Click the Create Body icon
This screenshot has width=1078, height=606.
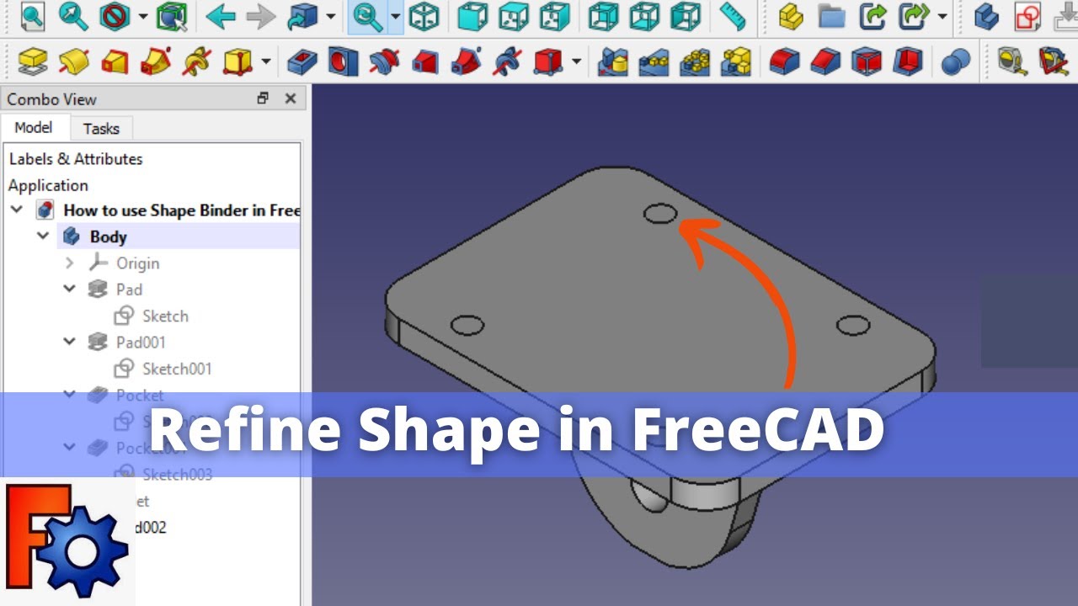click(986, 16)
